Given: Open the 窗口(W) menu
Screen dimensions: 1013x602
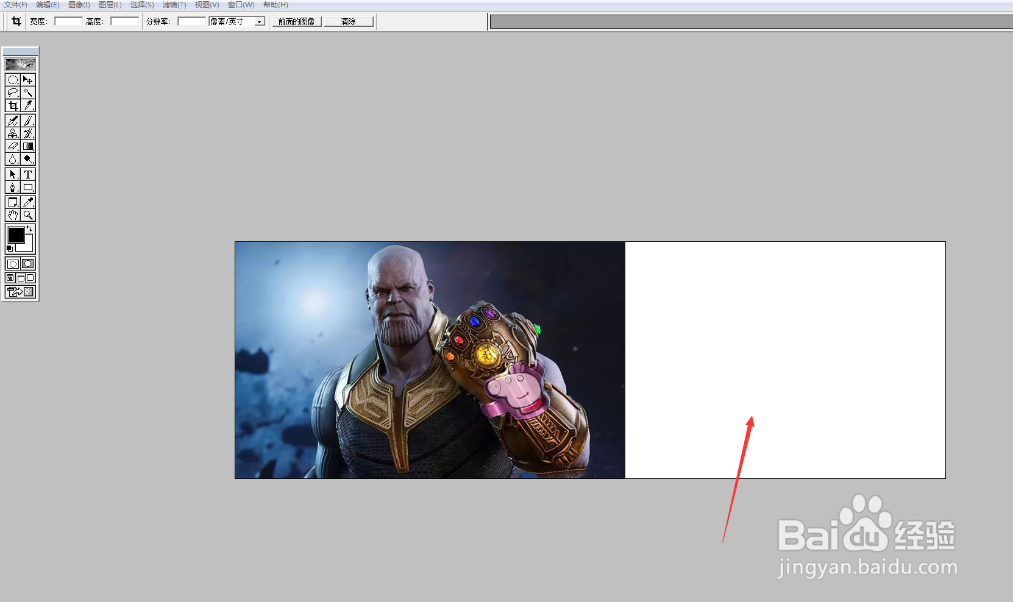Looking at the screenshot, I should 241,5.
